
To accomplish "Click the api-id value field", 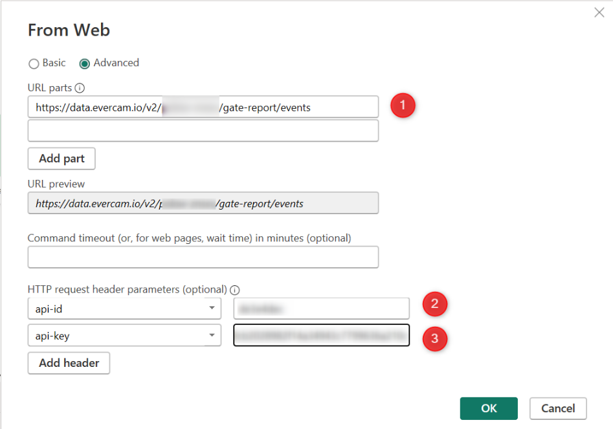I will click(x=321, y=308).
